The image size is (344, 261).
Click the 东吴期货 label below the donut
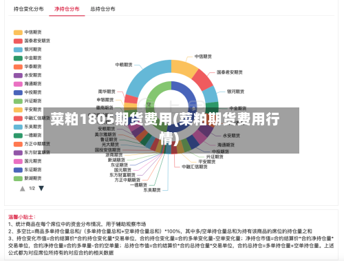[x=152, y=190]
